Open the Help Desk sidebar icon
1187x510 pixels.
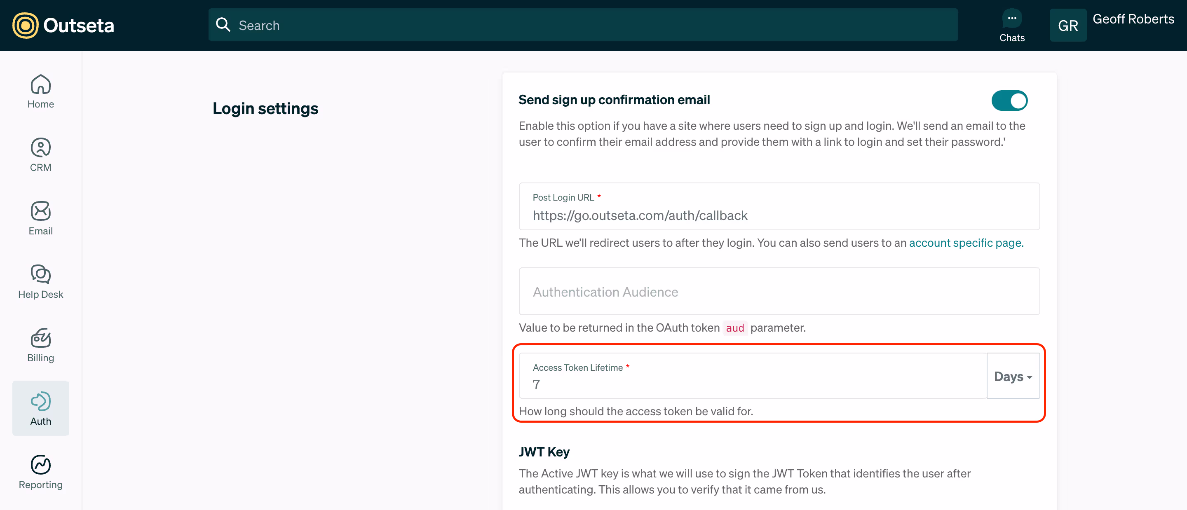pyautogui.click(x=40, y=275)
